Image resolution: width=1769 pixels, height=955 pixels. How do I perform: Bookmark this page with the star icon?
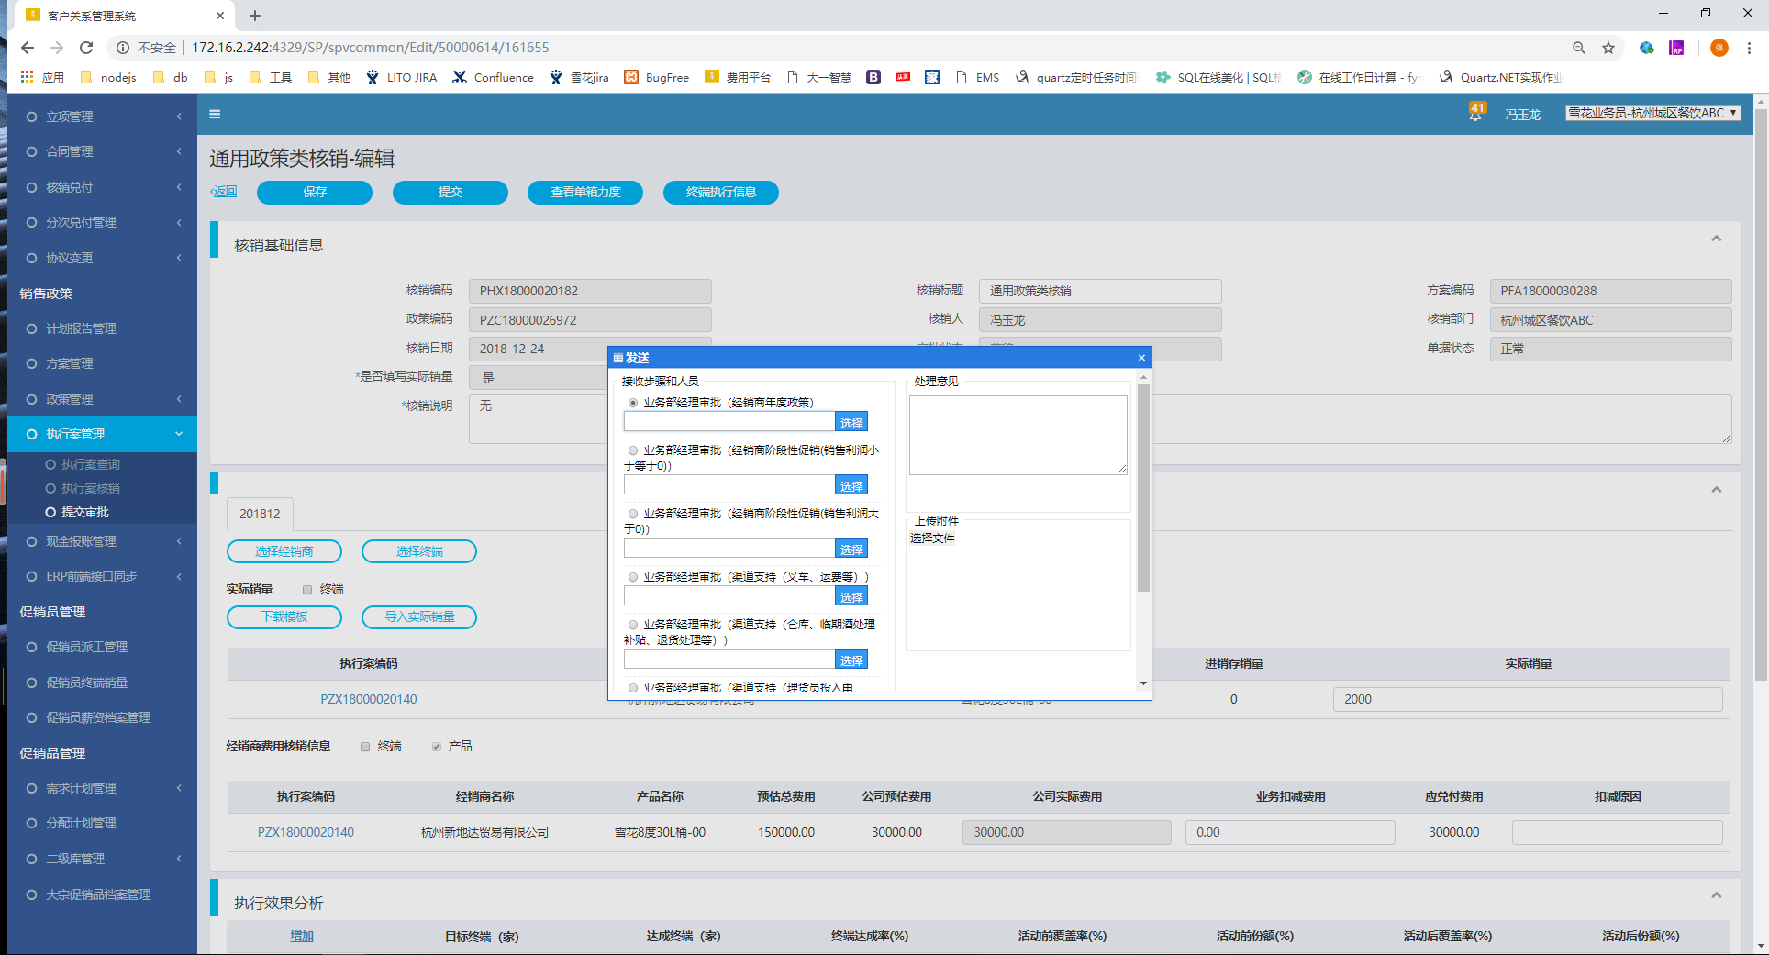click(1608, 48)
